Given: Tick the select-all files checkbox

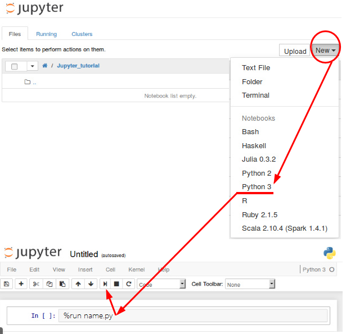Looking at the screenshot, I should [14, 66].
